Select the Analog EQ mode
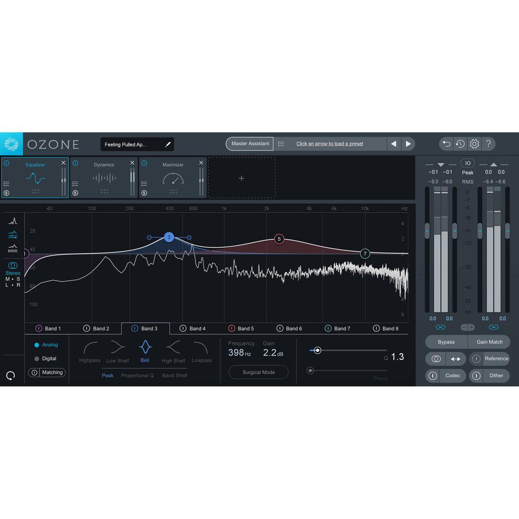This screenshot has width=519, height=519. click(46, 345)
